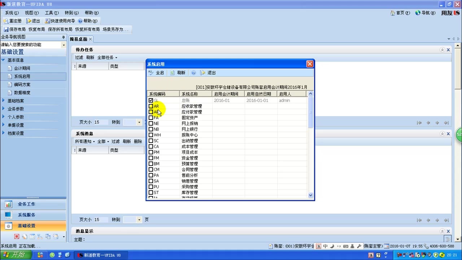
Task: Check the NB 网上银行 checkbox
Action: coord(151,129)
